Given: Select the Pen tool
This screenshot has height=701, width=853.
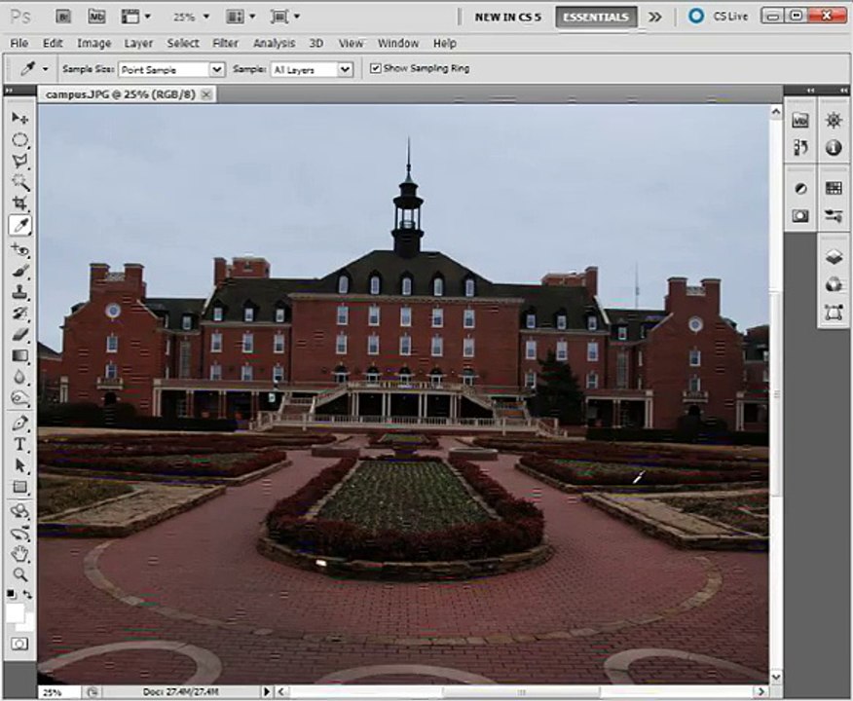Looking at the screenshot, I should 20,423.
